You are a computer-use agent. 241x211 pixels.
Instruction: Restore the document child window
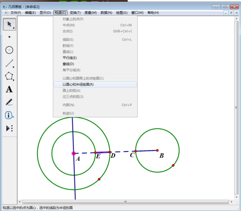point(231,13)
